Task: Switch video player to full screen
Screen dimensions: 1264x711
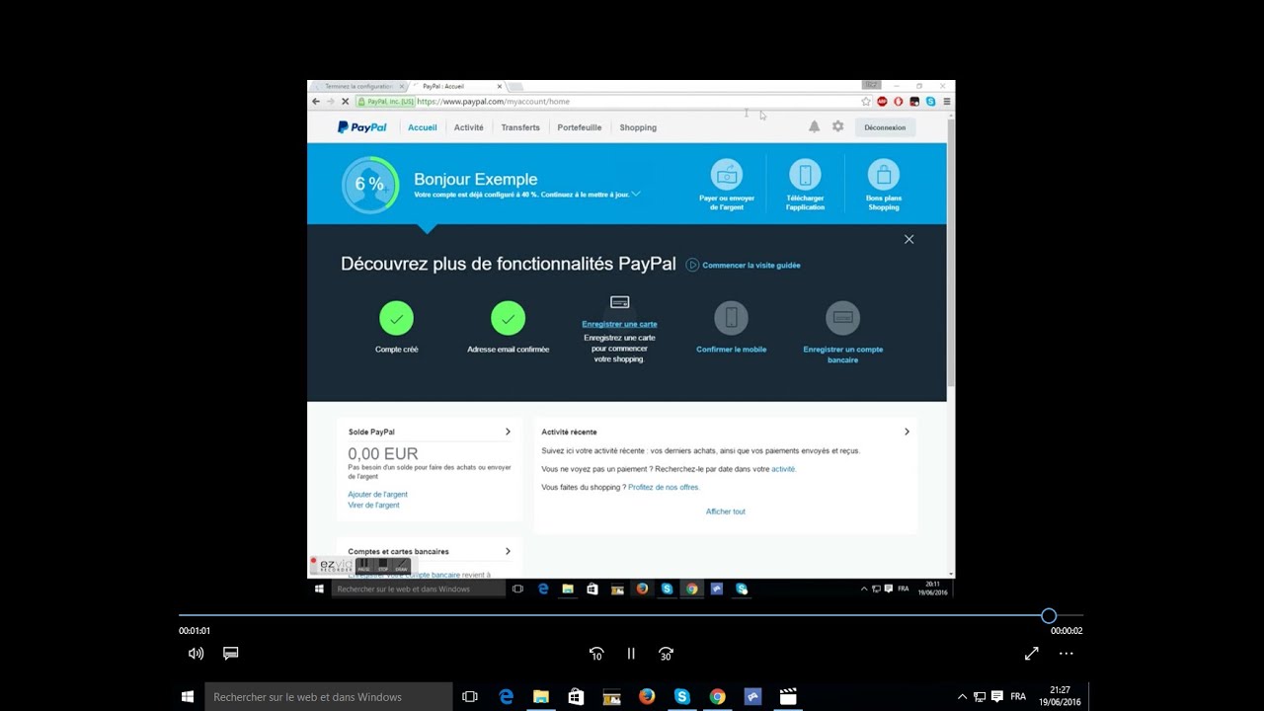Action: [x=1031, y=654]
